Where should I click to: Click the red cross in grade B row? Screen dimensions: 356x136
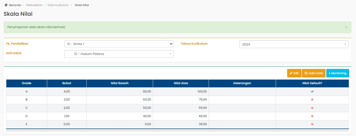312,100
